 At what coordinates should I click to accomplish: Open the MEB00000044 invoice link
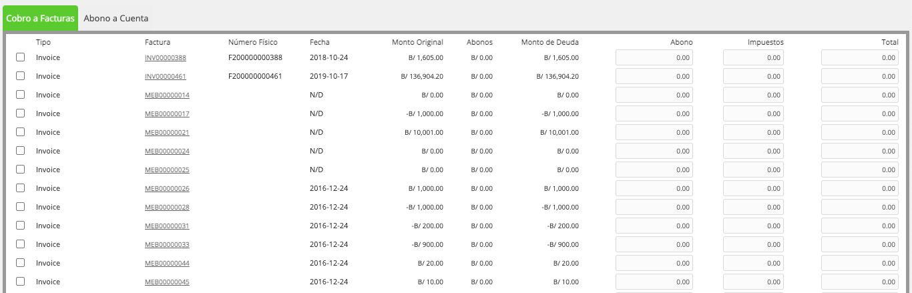pos(167,264)
